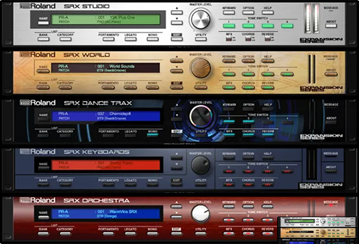Click the SRX World master level knob
This screenshot has width=359, height=244.
tap(201, 68)
